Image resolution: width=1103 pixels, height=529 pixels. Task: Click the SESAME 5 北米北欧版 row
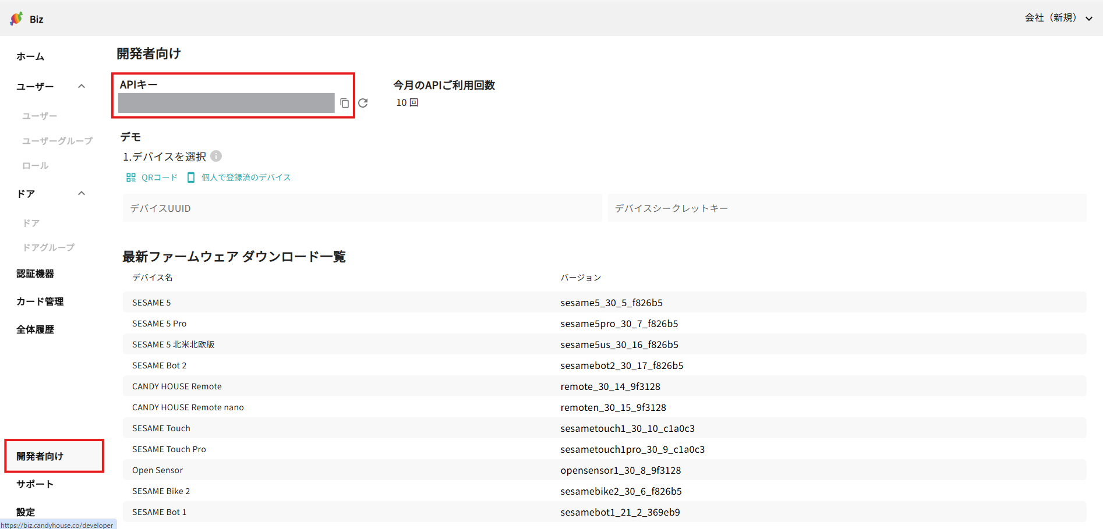(x=604, y=345)
